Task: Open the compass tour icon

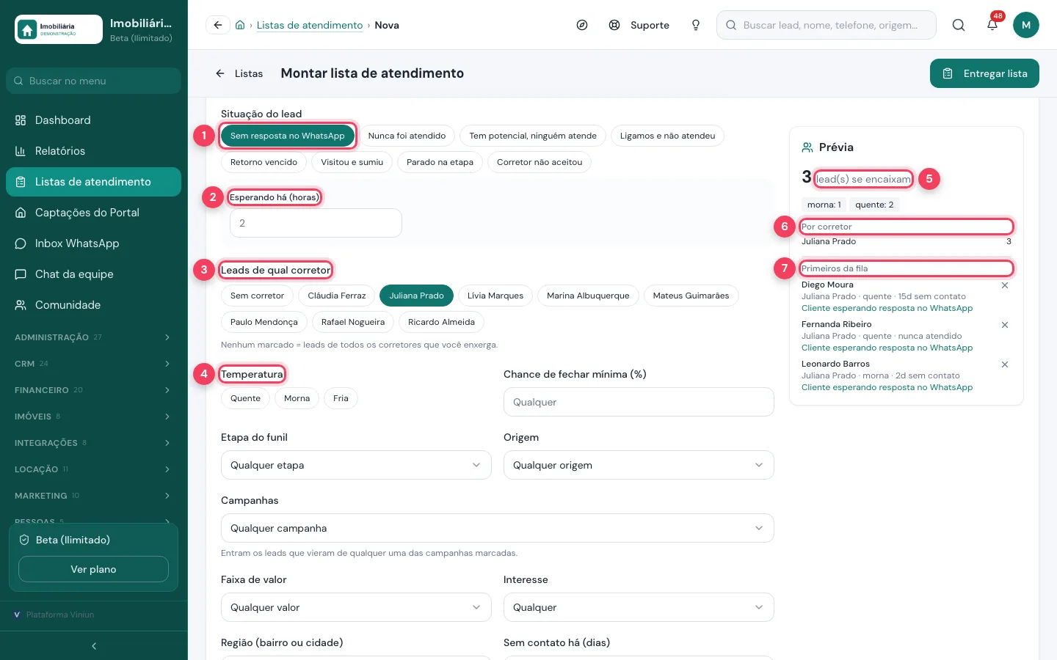Action: pyautogui.click(x=582, y=25)
